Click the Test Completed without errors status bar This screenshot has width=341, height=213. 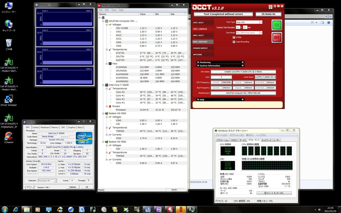point(223,14)
